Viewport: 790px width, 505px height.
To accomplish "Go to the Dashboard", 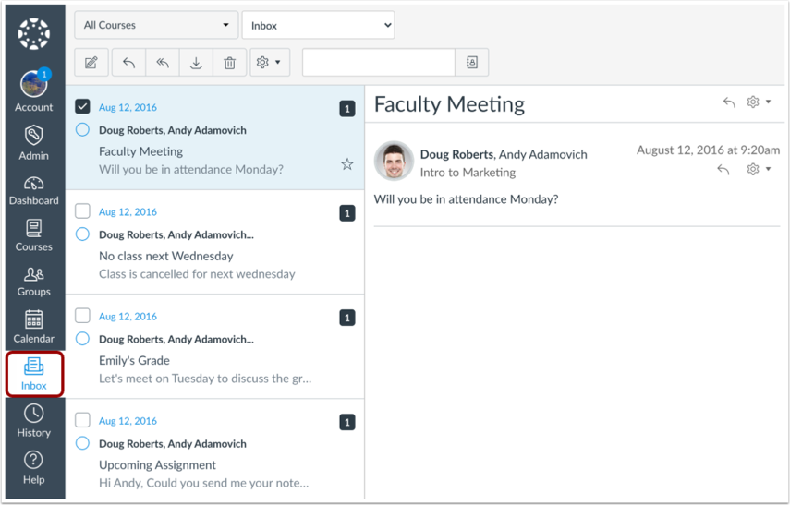I will click(34, 190).
